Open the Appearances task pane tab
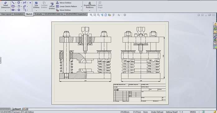 pyautogui.click(x=215, y=40)
